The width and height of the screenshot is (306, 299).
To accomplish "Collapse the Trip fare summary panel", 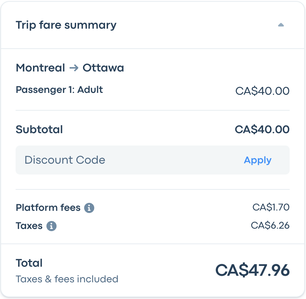I will (x=281, y=25).
